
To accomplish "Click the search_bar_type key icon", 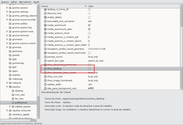I will tap(45, 61).
